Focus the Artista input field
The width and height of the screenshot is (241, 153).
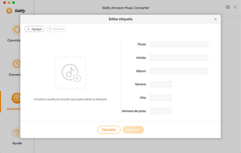(179, 58)
